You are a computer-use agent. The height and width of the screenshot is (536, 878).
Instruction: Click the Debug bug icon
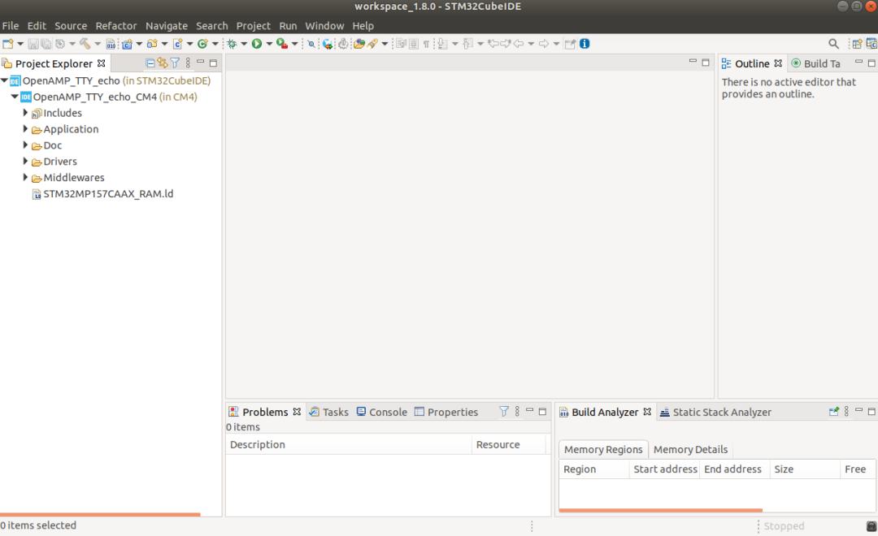pyautogui.click(x=232, y=44)
